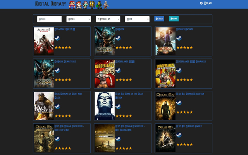
Task: Select the Borderlands GOTY cover art
Action: pos(105,74)
